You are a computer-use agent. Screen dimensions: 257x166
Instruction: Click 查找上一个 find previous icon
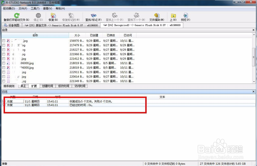tap(114, 15)
